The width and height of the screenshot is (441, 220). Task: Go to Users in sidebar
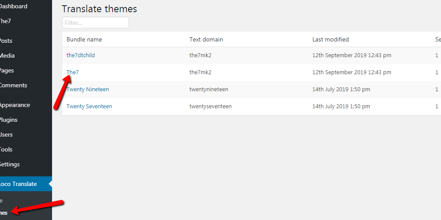(7, 135)
